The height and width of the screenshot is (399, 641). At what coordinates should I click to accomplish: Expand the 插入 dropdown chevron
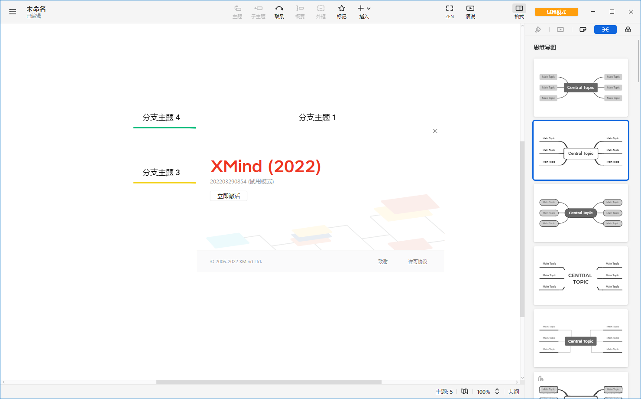click(368, 8)
